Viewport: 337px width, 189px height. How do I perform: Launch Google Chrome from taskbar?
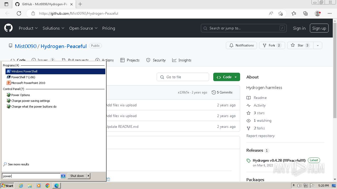point(48,186)
